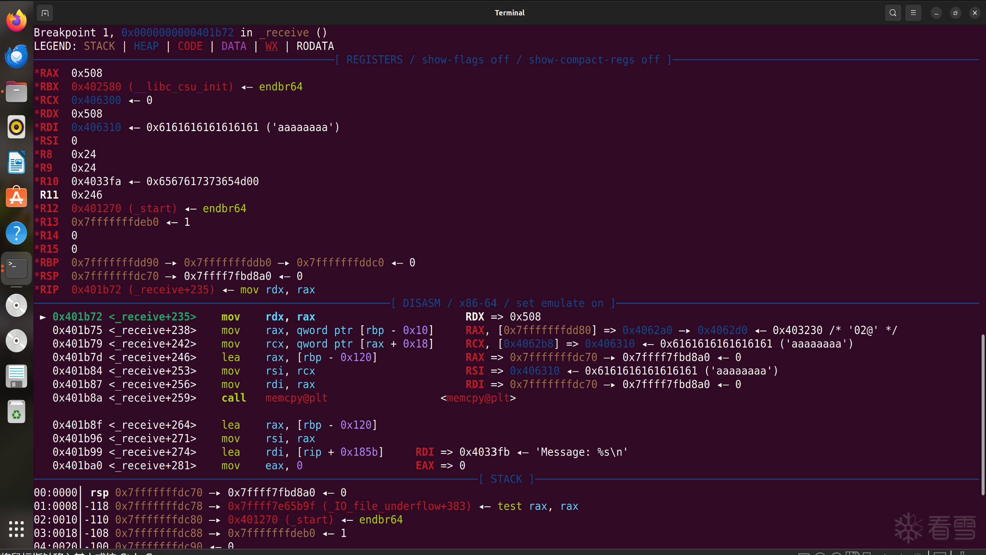Open the first optical disc icon
The width and height of the screenshot is (986, 555).
tap(17, 305)
